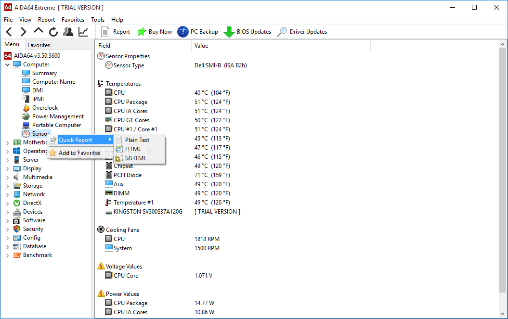Open the Help menu
Viewport: 508px width, 319px height.
point(117,20)
